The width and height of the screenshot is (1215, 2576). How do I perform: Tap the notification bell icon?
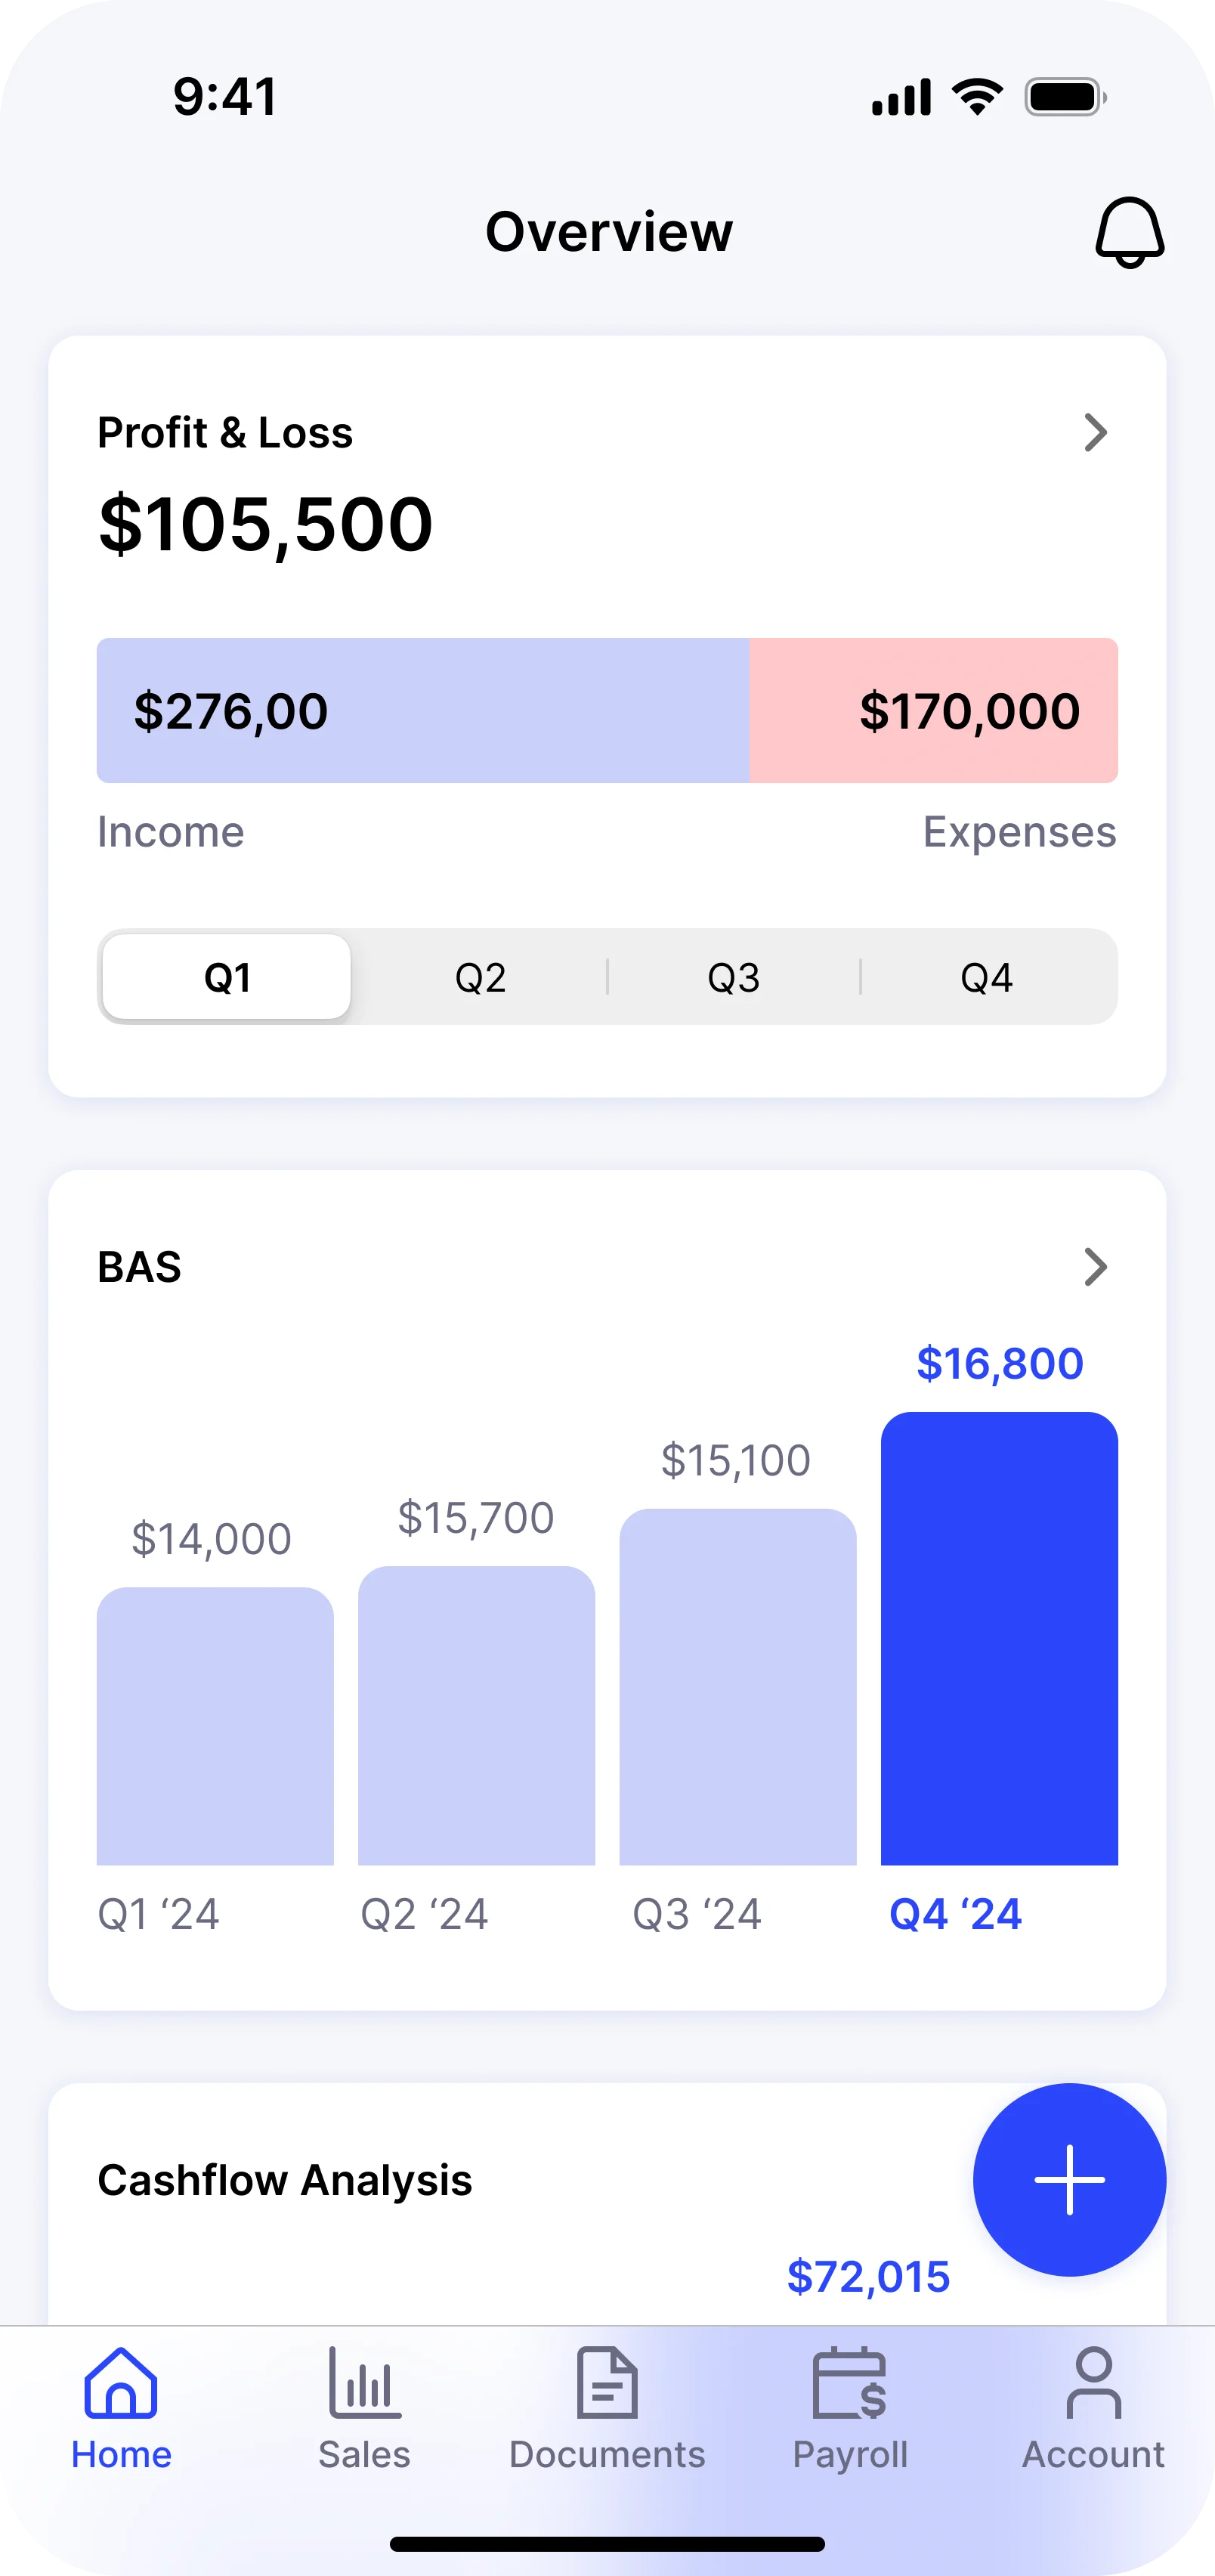(x=1129, y=232)
